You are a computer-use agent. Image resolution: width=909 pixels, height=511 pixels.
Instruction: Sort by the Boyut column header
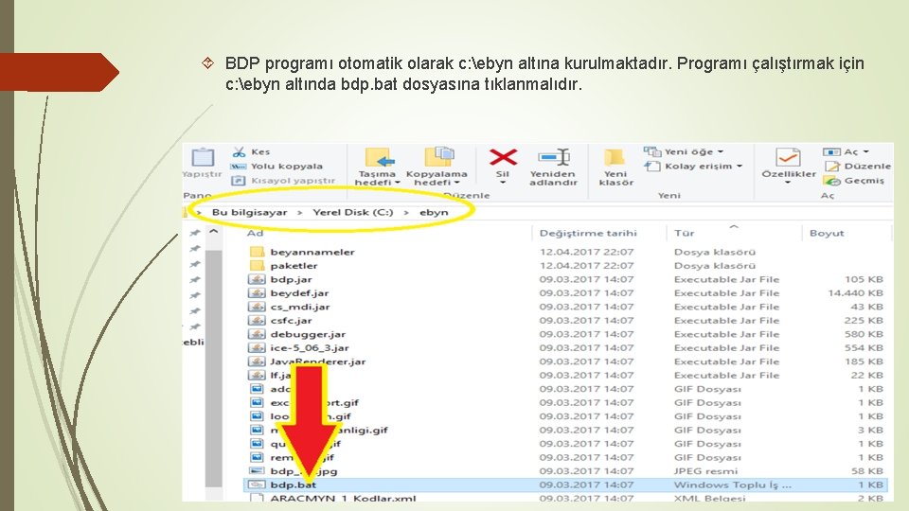(827, 233)
